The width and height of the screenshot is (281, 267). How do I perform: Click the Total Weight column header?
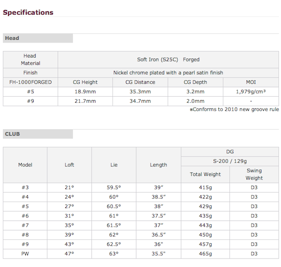point(206,174)
